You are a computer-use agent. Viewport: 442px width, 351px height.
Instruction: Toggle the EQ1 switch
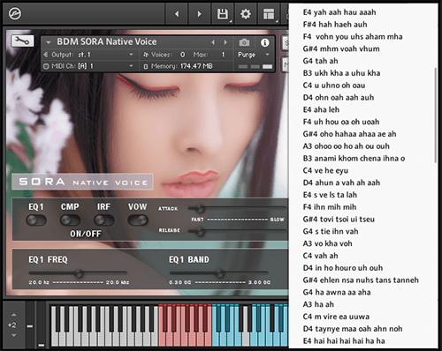point(36,220)
